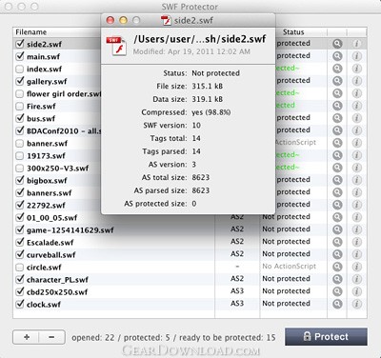Click the Protect button
The image size is (381, 358).
click(x=326, y=336)
